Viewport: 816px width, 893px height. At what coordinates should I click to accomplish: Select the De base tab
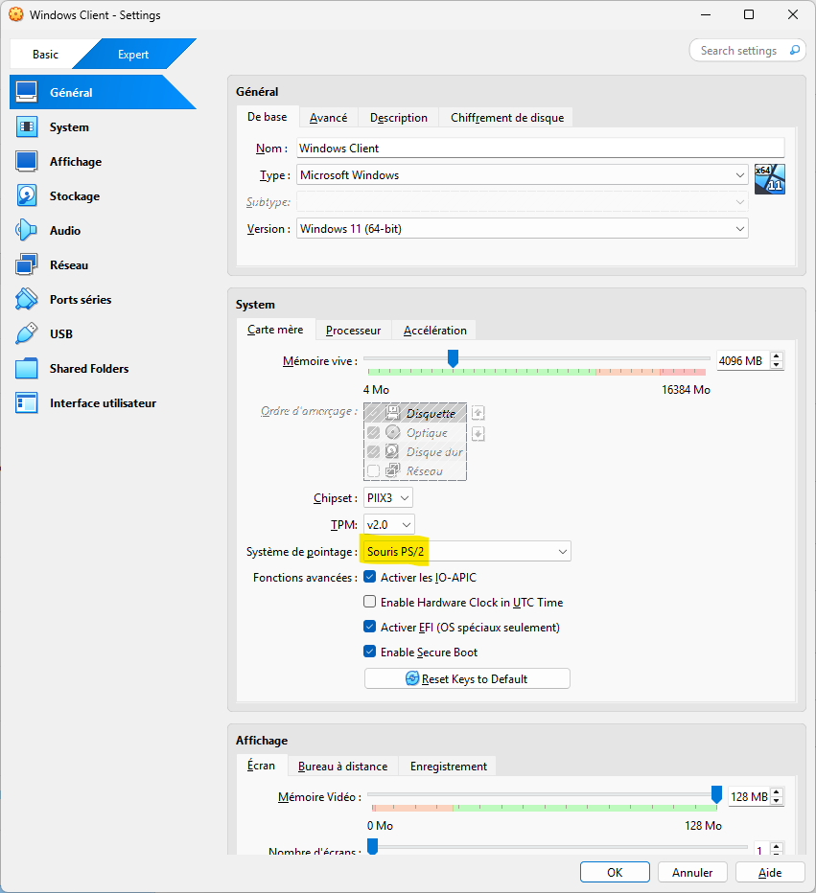coord(268,117)
